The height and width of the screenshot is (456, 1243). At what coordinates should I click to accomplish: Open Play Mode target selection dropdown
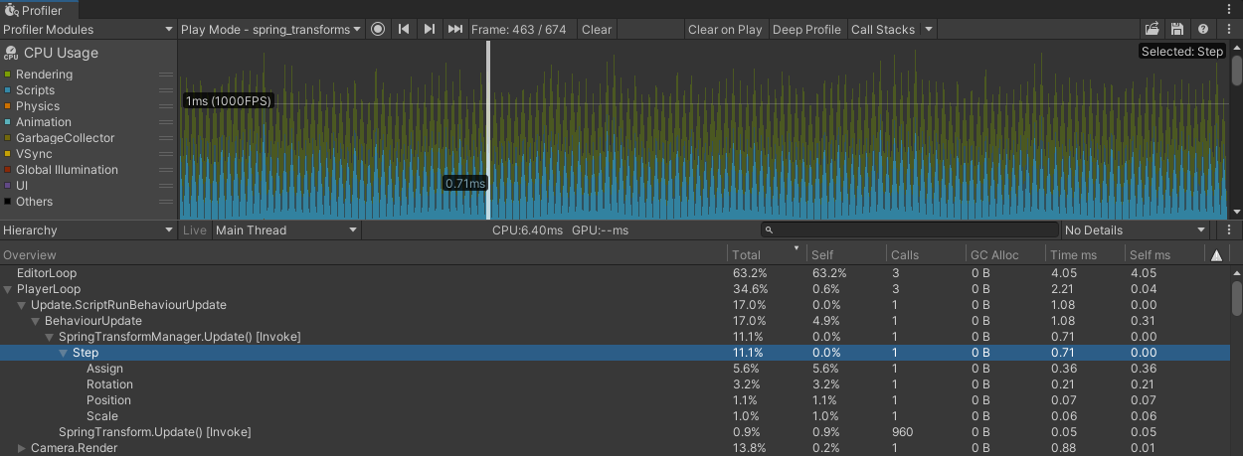[x=271, y=30]
